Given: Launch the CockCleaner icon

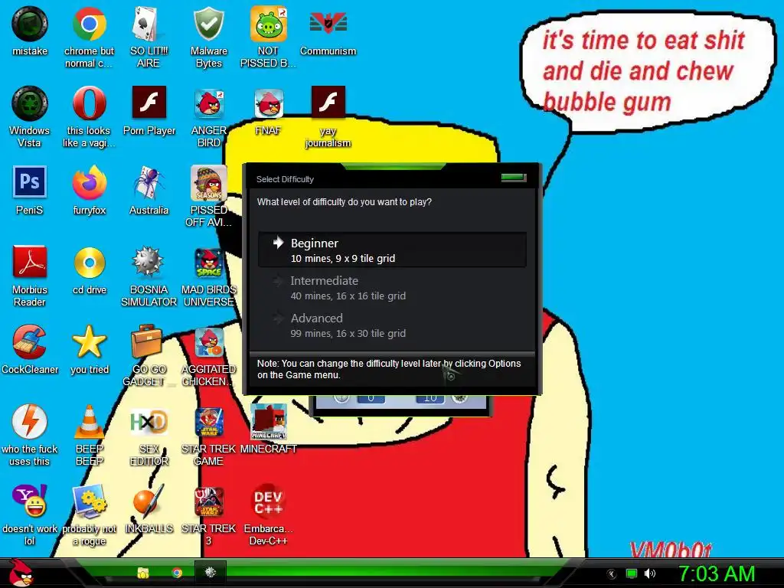Looking at the screenshot, I should pos(30,342).
